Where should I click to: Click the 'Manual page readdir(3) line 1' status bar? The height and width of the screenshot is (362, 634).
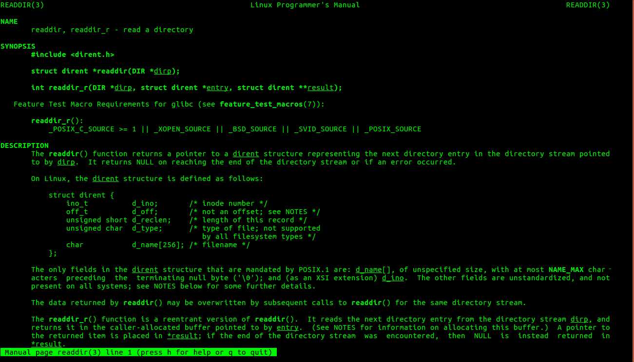click(139, 352)
